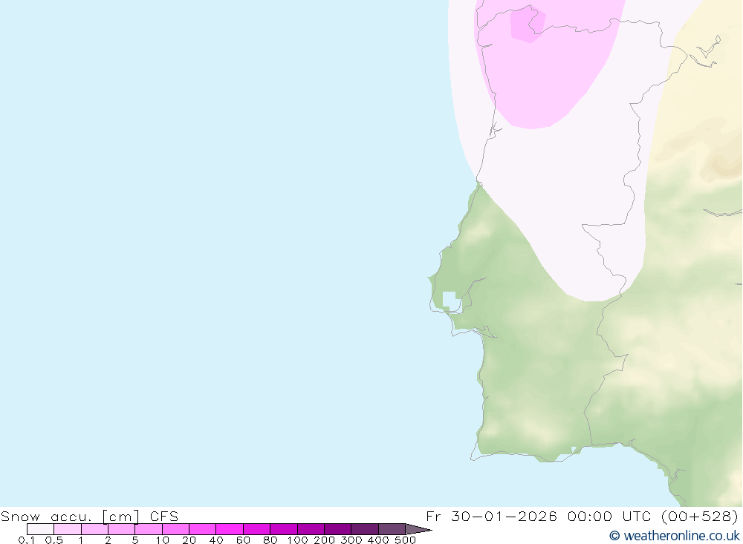Screen dimensions: 743x544
Task: Click the legend label '200'
Action: tap(325, 540)
